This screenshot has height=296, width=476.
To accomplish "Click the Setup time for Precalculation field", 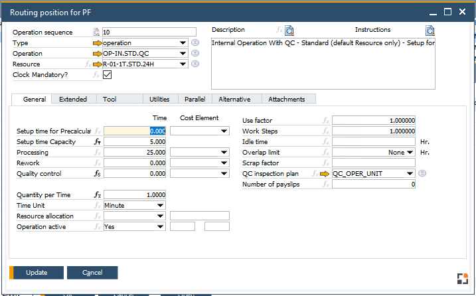I will (x=135, y=131).
